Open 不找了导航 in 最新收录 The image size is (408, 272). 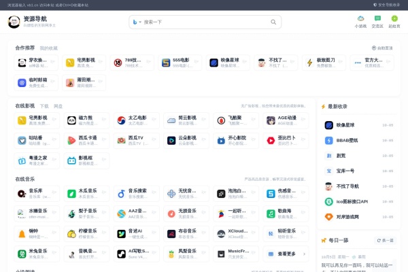pos(359,186)
